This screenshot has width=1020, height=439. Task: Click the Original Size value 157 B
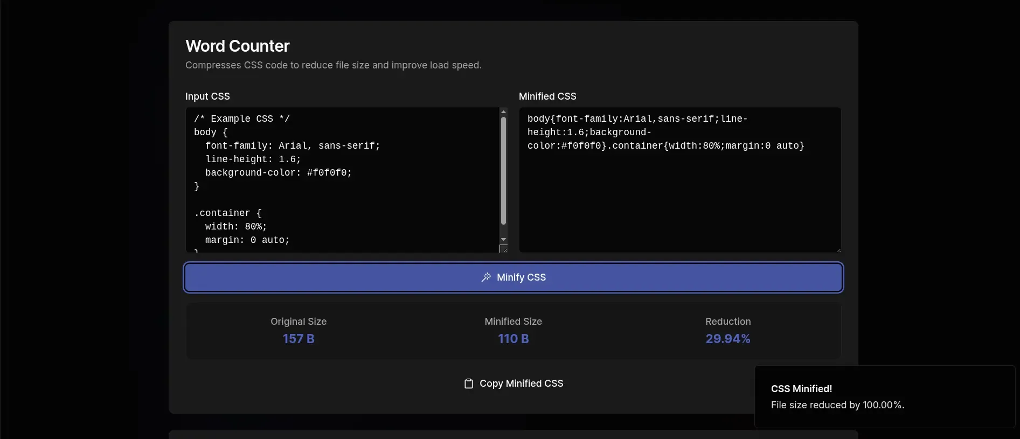299,339
